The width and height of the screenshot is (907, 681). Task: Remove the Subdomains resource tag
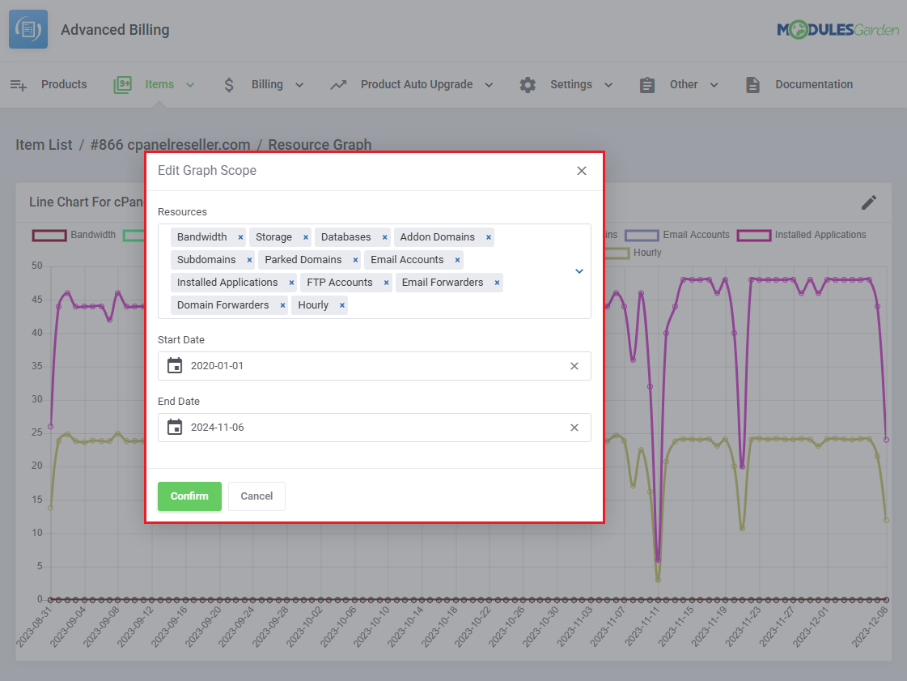click(249, 260)
